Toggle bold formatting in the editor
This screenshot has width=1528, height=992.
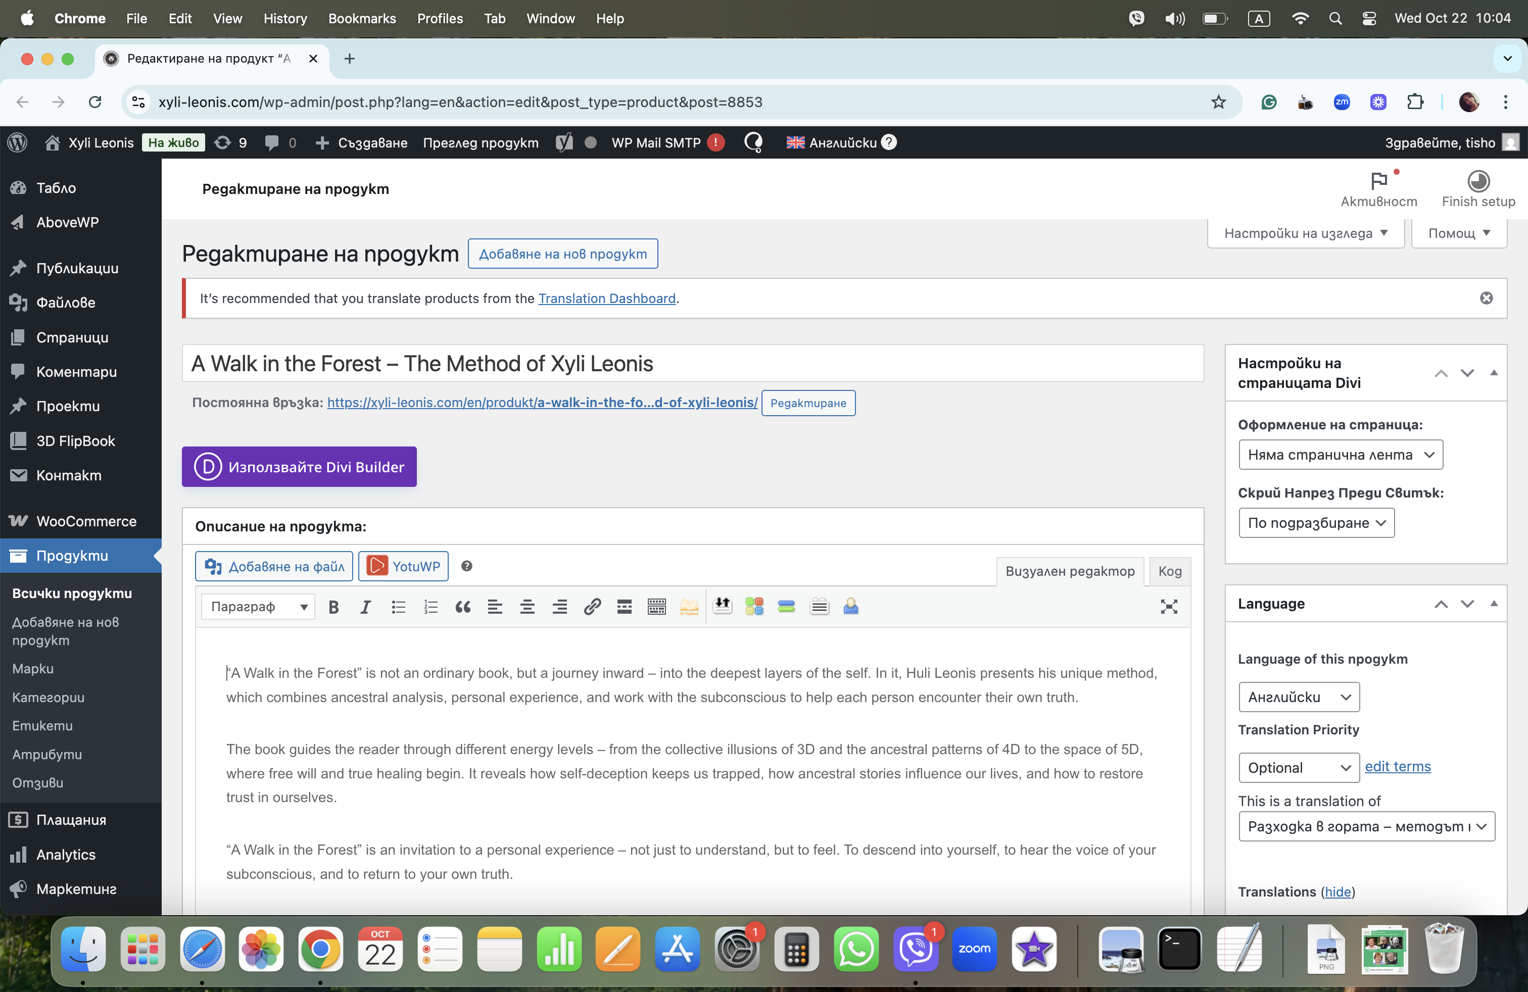click(333, 607)
